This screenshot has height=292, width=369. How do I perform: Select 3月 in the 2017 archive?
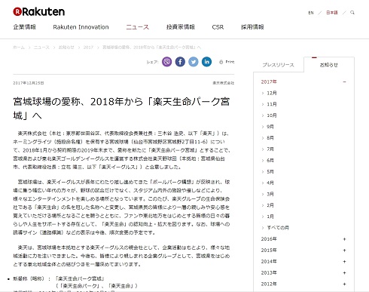pos(270,194)
